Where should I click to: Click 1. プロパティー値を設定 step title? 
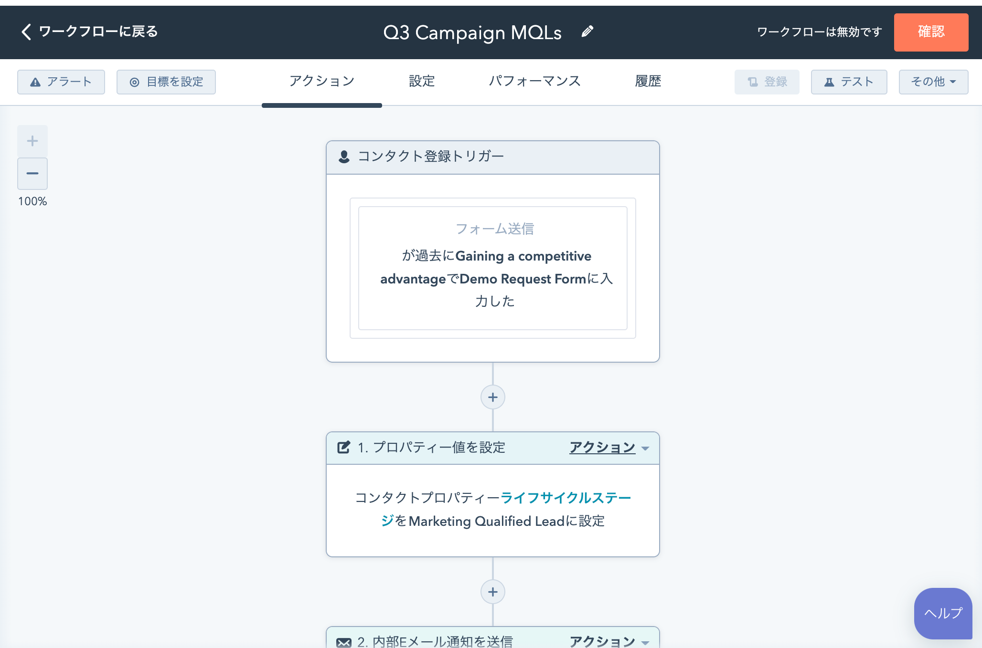pyautogui.click(x=431, y=448)
